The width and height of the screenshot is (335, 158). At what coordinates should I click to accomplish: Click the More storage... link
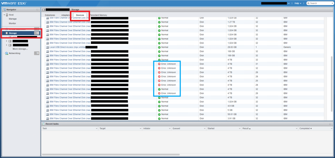pyautogui.click(x=20, y=49)
